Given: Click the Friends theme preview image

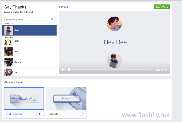Looking at the screenshot, I should point(66,98).
